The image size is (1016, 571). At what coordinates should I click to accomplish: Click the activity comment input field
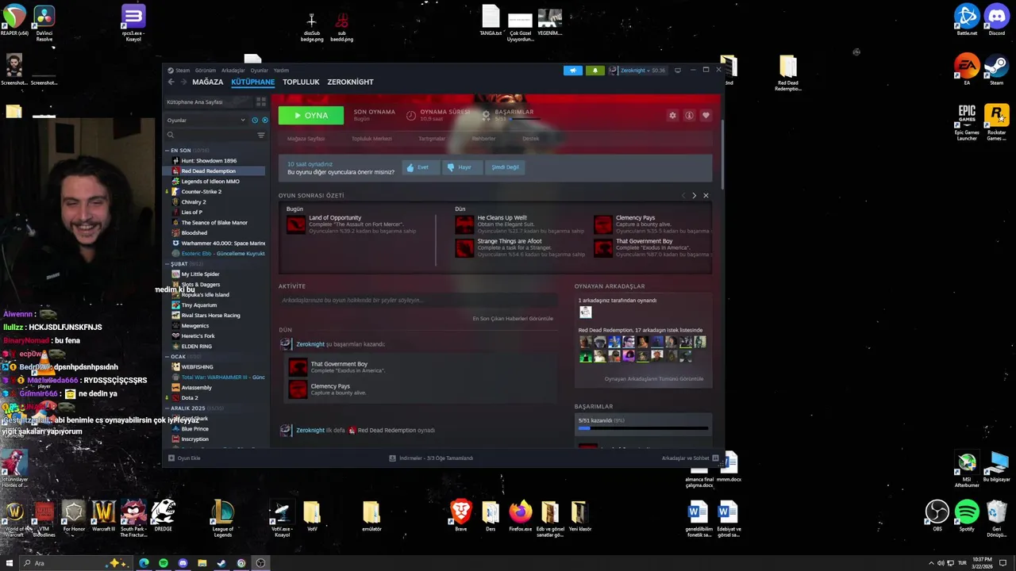click(x=418, y=301)
